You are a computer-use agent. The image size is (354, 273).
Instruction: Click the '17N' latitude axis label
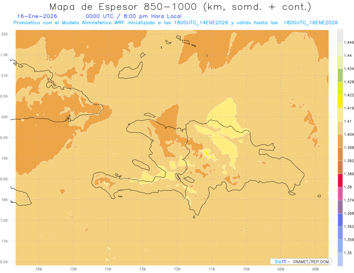(x=5, y=241)
